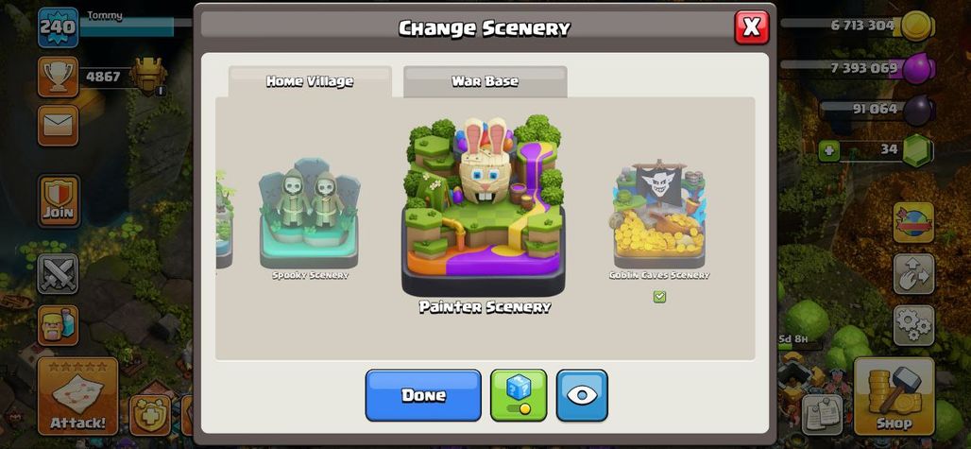This screenshot has width=971, height=449.
Task: Close the Change Scenery dialog
Action: [751, 27]
